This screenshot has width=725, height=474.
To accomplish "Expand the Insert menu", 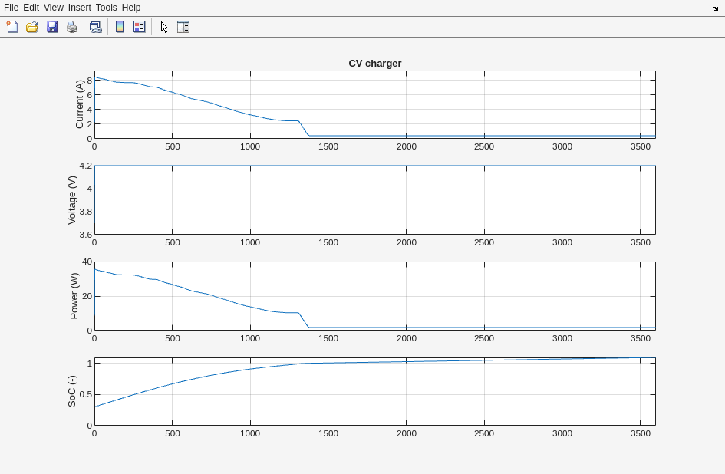I will (79, 8).
